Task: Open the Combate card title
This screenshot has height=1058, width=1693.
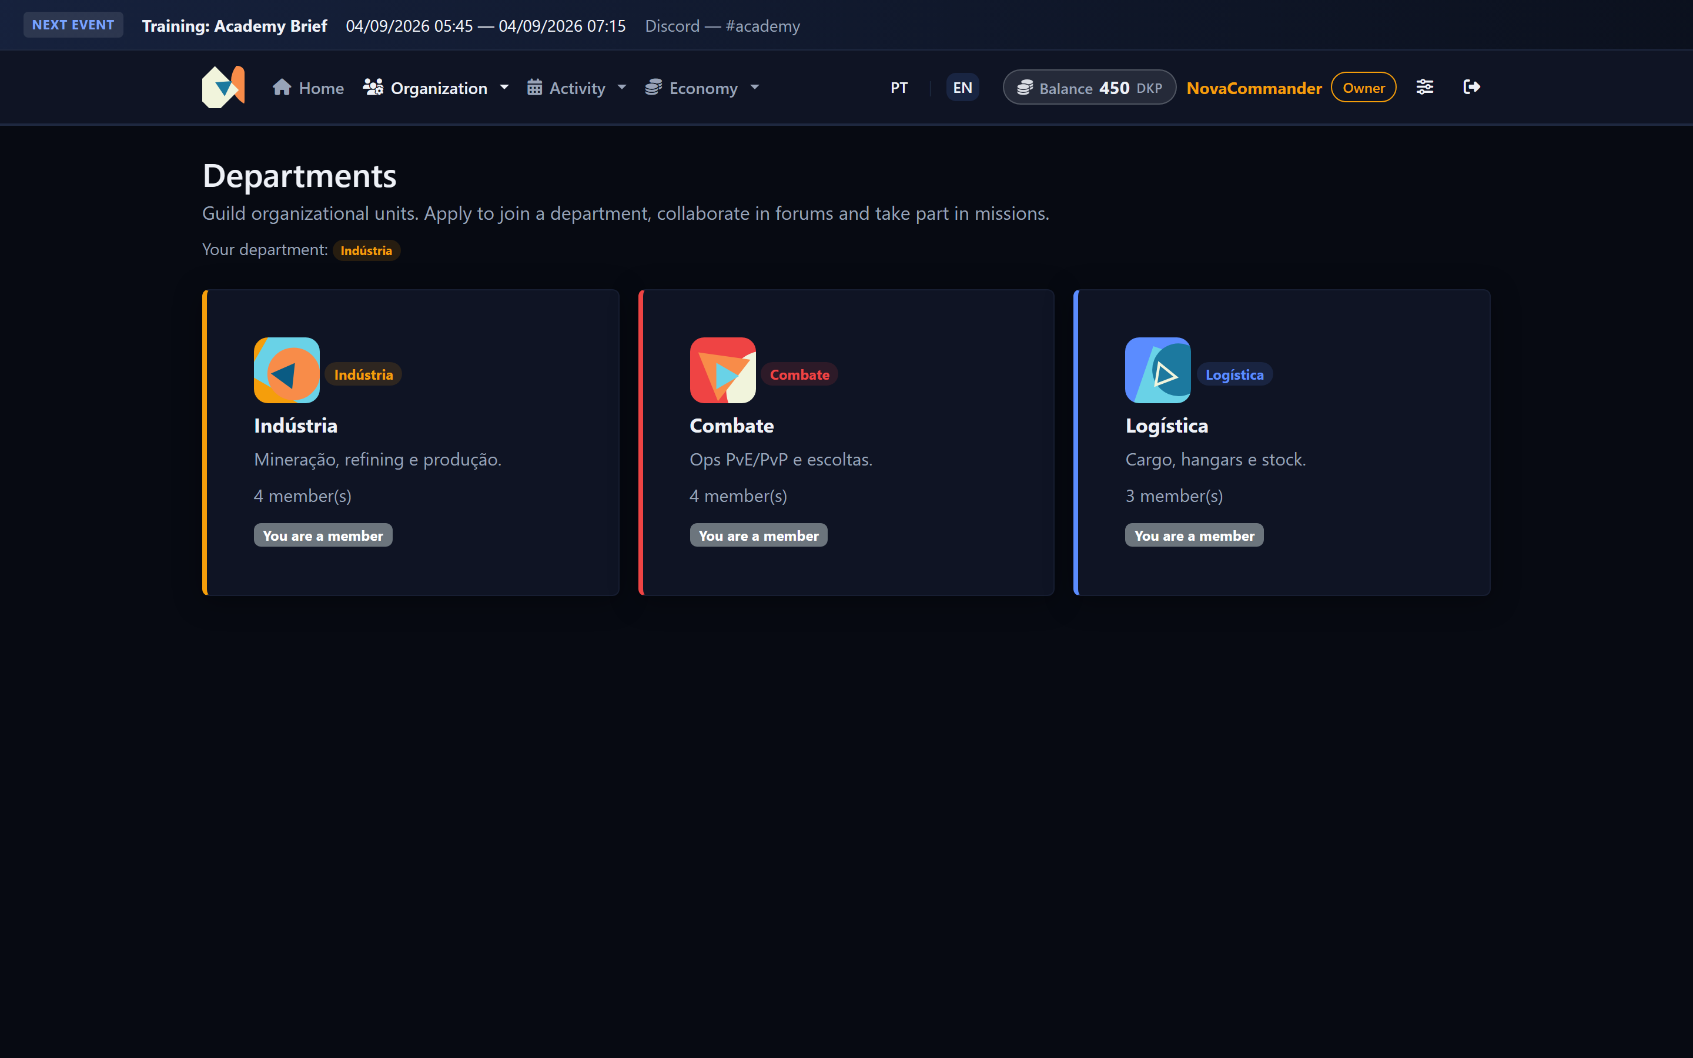Action: [x=731, y=426]
